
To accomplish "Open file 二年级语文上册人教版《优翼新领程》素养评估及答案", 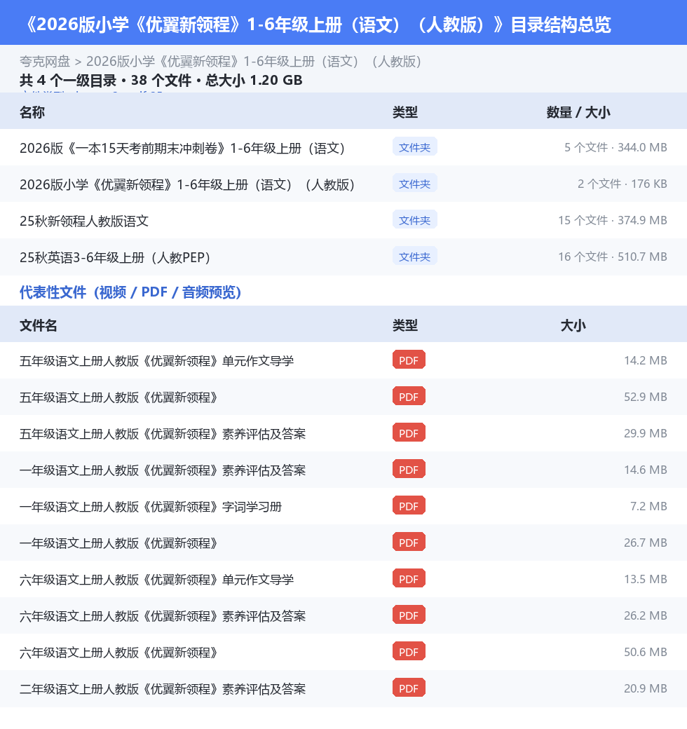I will coord(163,688).
